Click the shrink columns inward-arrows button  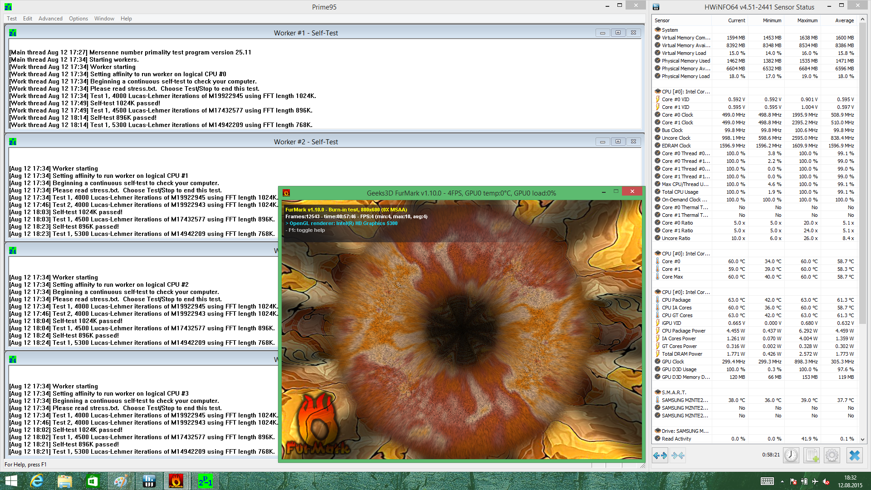pyautogui.click(x=678, y=455)
